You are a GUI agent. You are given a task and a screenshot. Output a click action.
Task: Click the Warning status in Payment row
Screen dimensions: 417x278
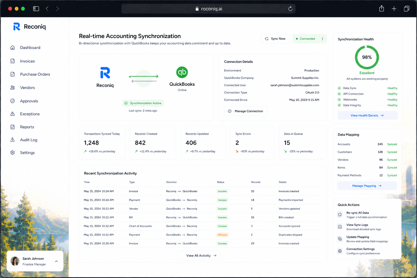tap(222, 235)
